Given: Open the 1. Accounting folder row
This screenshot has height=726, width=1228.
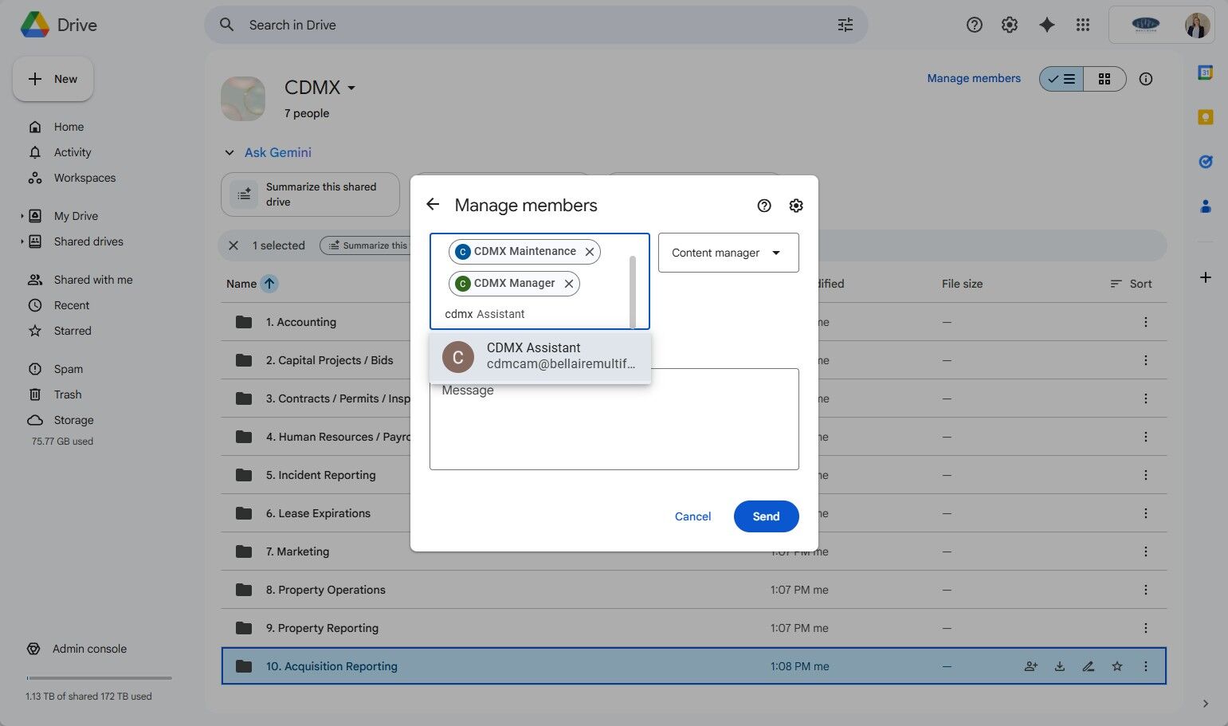Looking at the screenshot, I should [x=693, y=322].
